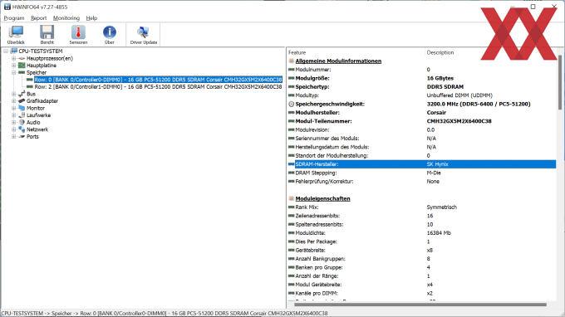The width and height of the screenshot is (565, 317).
Task: Select the Ports tree item
Action: tap(32, 137)
